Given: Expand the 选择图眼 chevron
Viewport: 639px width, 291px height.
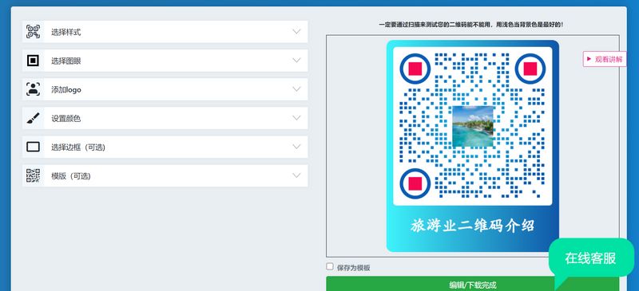Looking at the screenshot, I should (296, 61).
